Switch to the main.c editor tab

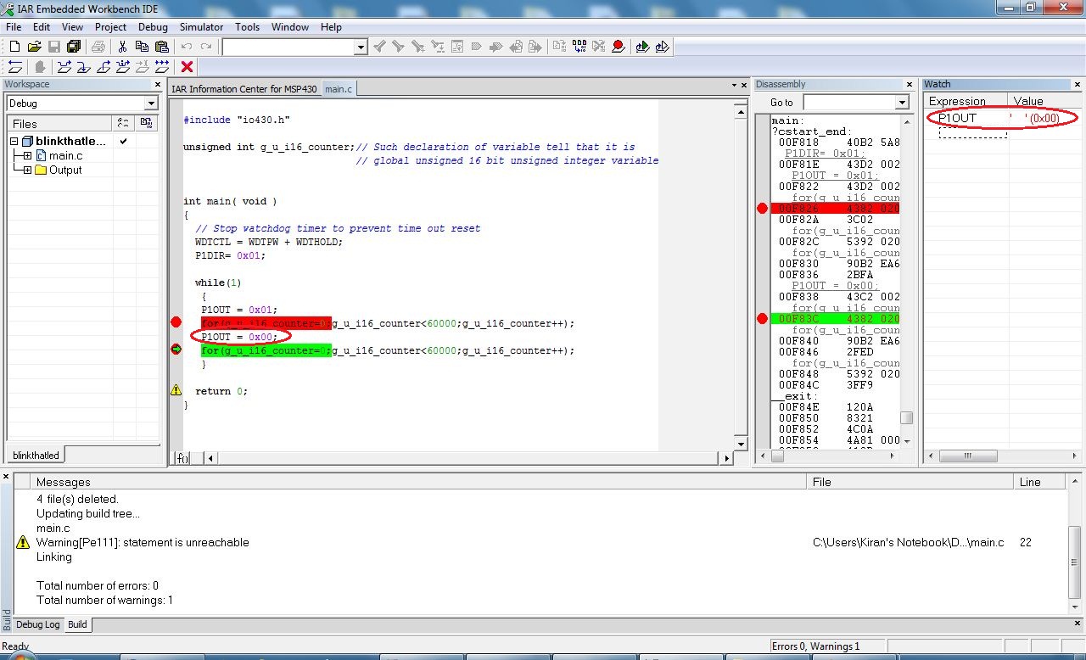(x=339, y=89)
